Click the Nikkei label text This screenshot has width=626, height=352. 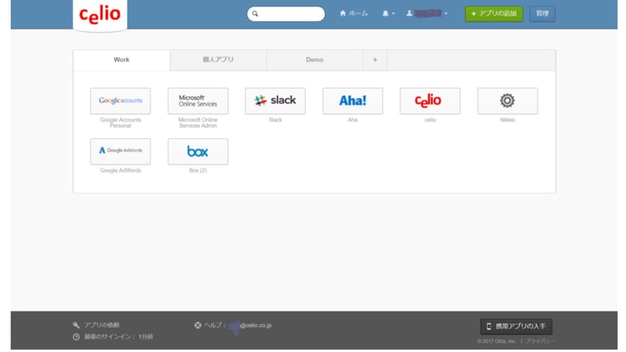click(507, 120)
